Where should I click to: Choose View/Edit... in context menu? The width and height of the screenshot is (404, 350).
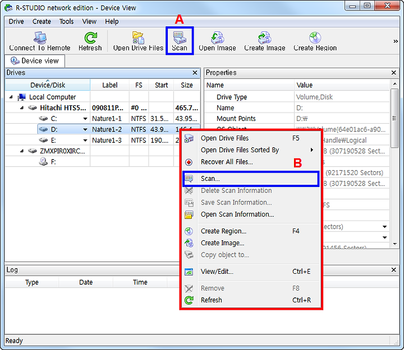[x=251, y=272]
